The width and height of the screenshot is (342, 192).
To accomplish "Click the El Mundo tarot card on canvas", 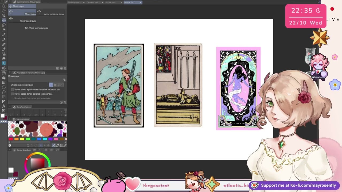I will pyautogui.click(x=238, y=89).
